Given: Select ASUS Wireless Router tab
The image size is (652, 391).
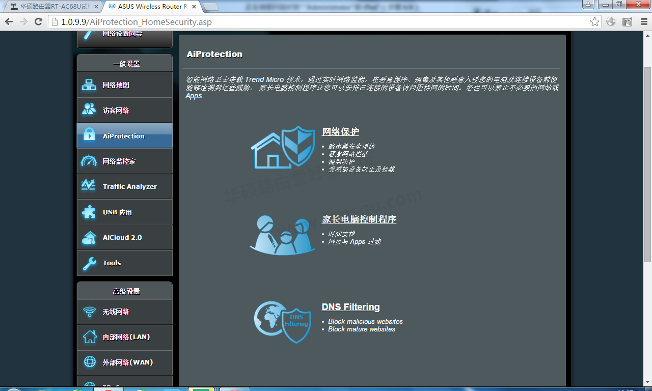Looking at the screenshot, I should click(153, 7).
